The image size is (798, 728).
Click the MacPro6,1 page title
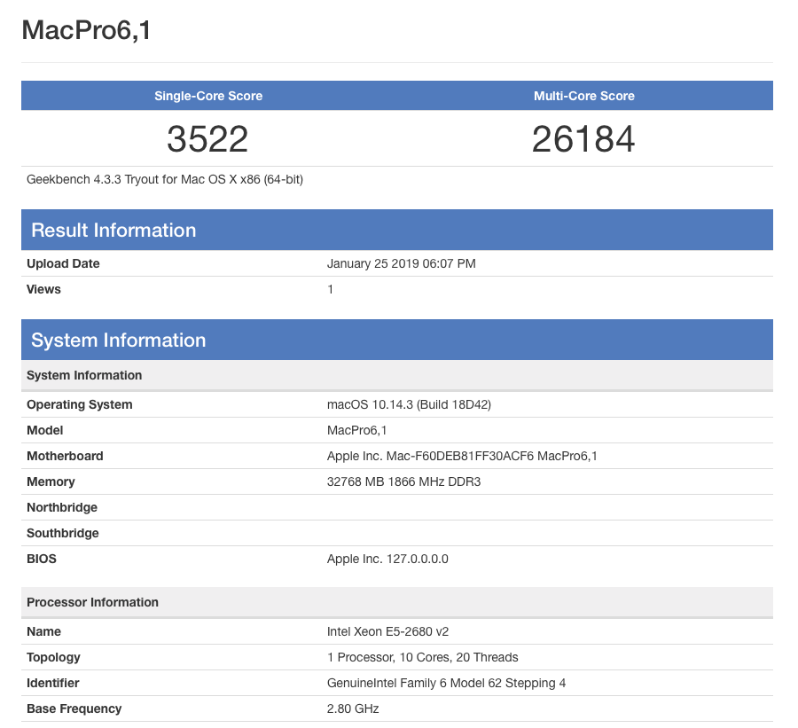click(86, 30)
